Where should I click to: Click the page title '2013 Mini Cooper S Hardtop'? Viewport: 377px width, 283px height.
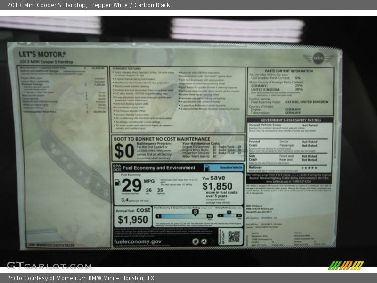point(47,5)
